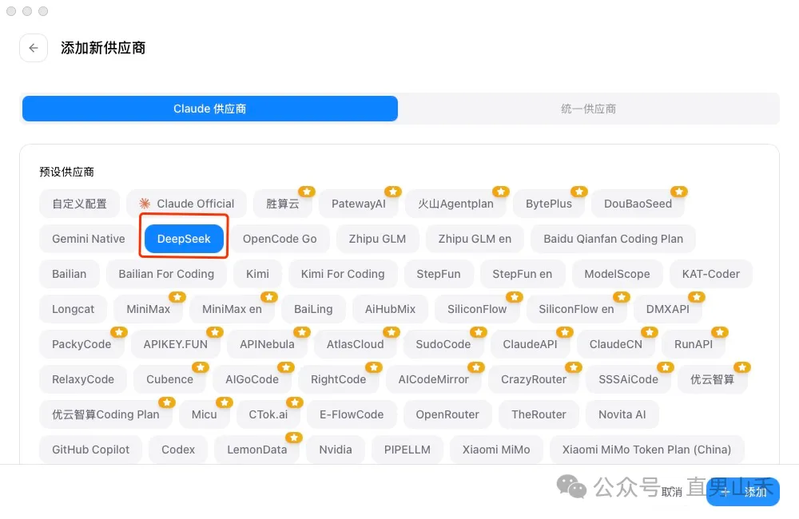Choose the BytePlus provider

pyautogui.click(x=549, y=204)
